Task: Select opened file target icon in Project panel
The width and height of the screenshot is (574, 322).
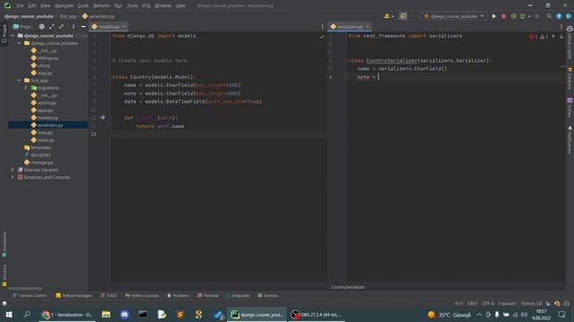Action: pyautogui.click(x=42, y=27)
